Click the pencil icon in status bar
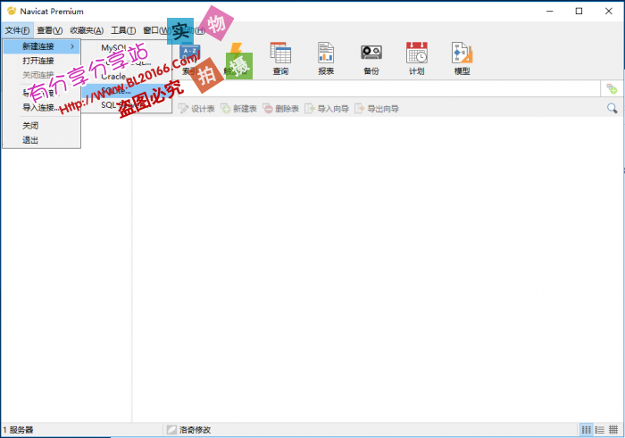625x438 pixels. [171, 430]
